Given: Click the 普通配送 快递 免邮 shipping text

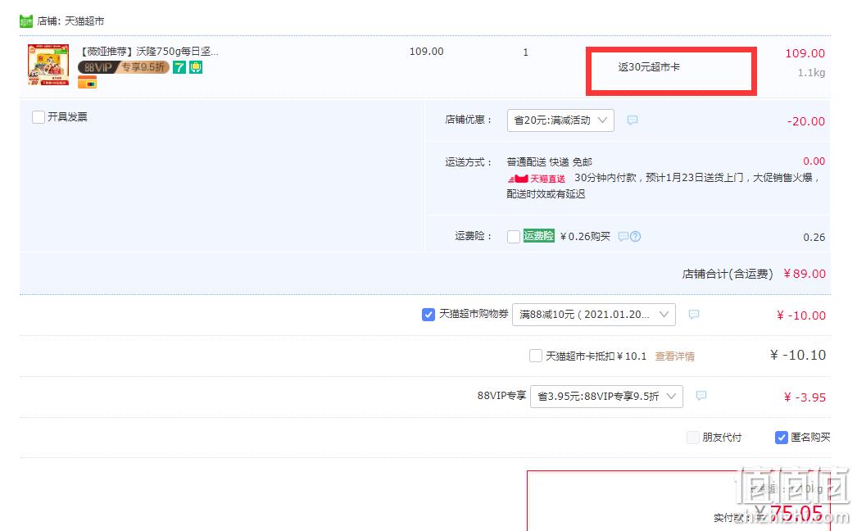Looking at the screenshot, I should click(x=549, y=162).
